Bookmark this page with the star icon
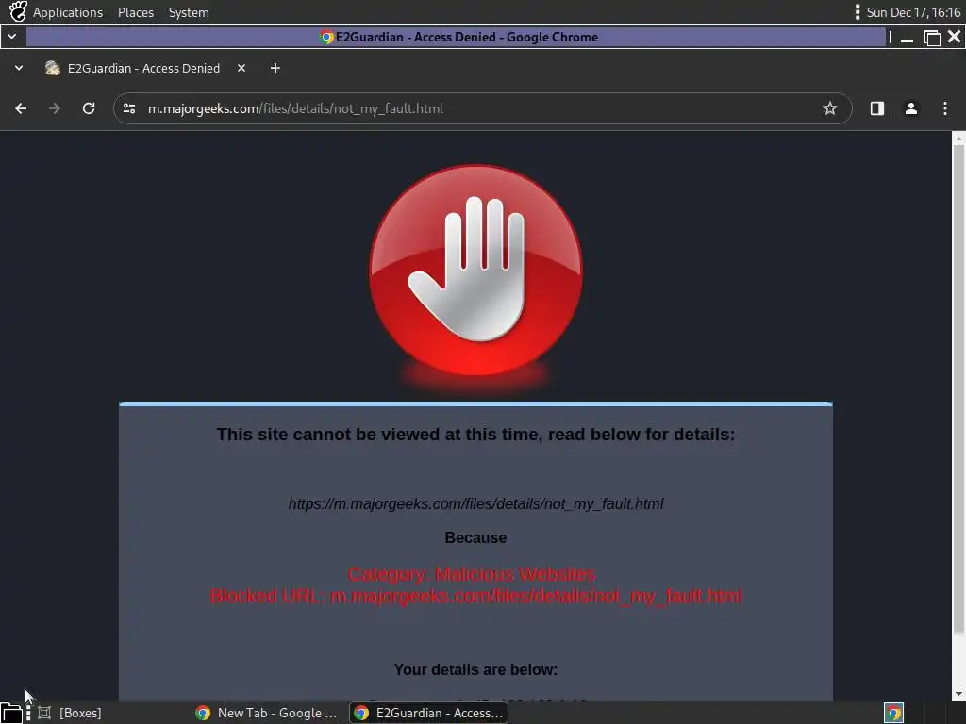This screenshot has height=724, width=966. point(830,108)
